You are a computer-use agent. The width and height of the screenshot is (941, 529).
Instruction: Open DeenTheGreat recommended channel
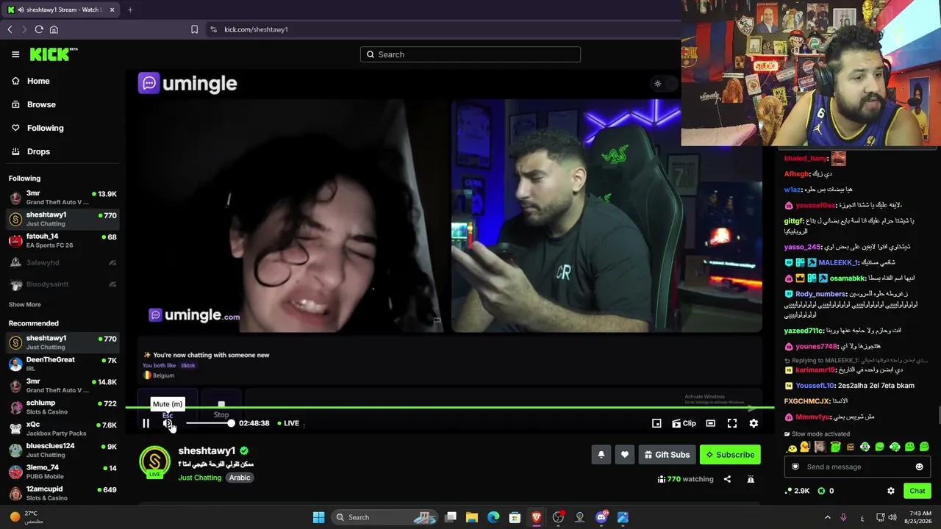click(62, 364)
